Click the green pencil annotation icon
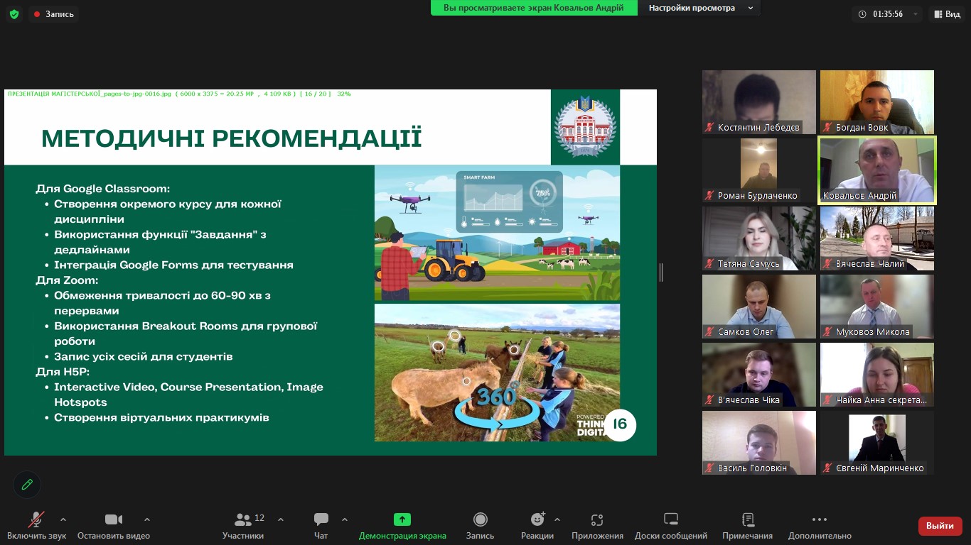Screen dimensions: 971x545 pyautogui.click(x=27, y=485)
